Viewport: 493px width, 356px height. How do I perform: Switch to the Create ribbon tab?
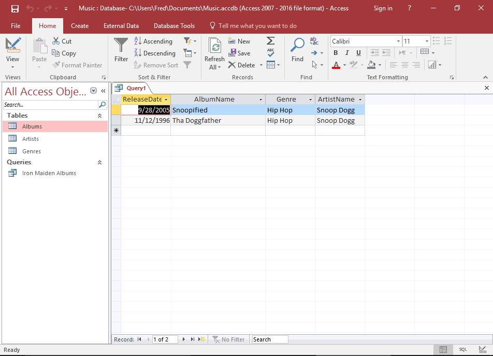tap(80, 26)
